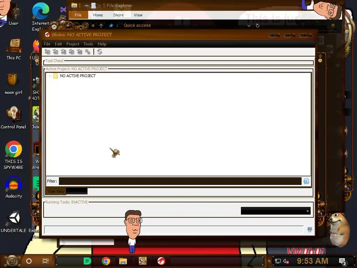Click repository connection icon after toolbar separator
The image size is (357, 268).
pos(99,52)
